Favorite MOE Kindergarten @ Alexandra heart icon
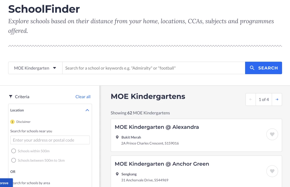This screenshot has width=290, height=187. point(272,134)
